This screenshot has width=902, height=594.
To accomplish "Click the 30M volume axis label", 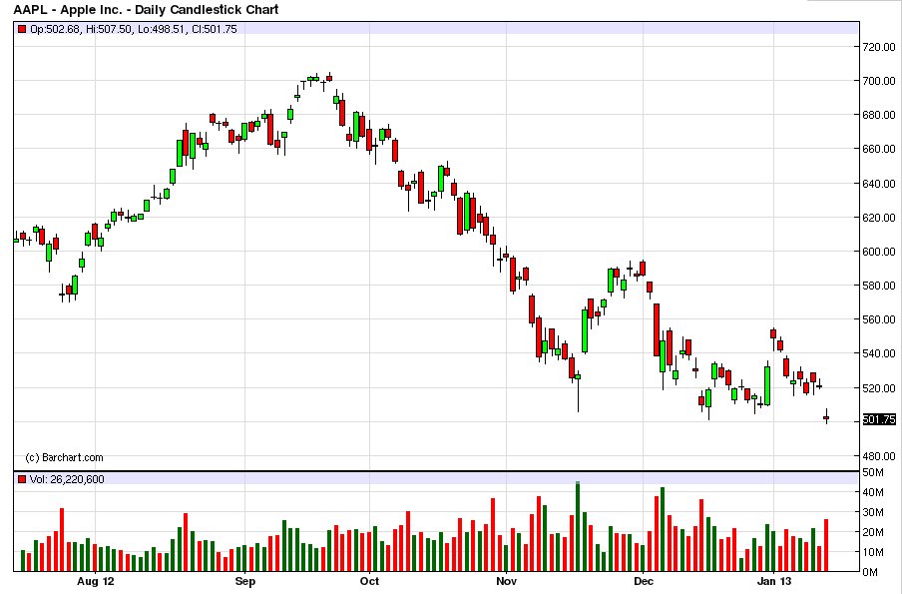I will click(873, 512).
